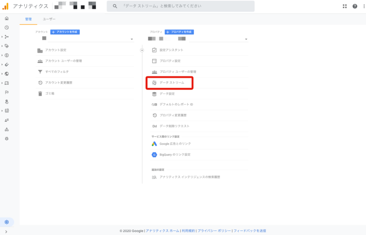Viewport: 366px width, 235px height.
Task: Open the Engagement tag icon in sidebar
Action: coord(7,46)
